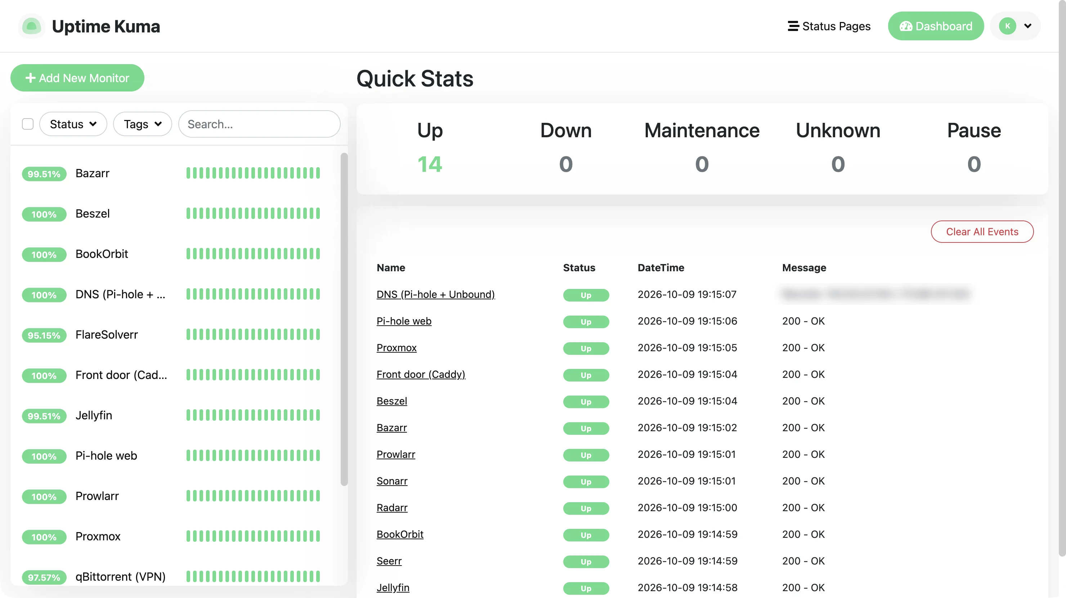
Task: Open the Pi-hole web event link
Action: point(404,321)
